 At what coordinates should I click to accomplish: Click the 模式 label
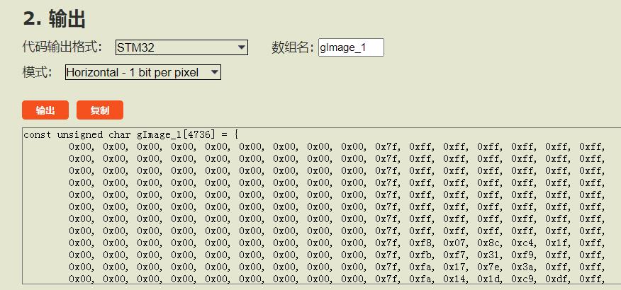click(x=38, y=72)
